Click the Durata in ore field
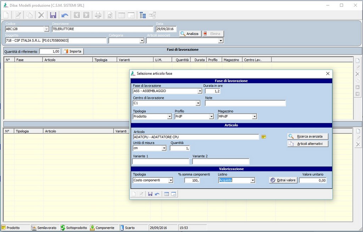The height and width of the screenshot is (232, 363). (213, 91)
